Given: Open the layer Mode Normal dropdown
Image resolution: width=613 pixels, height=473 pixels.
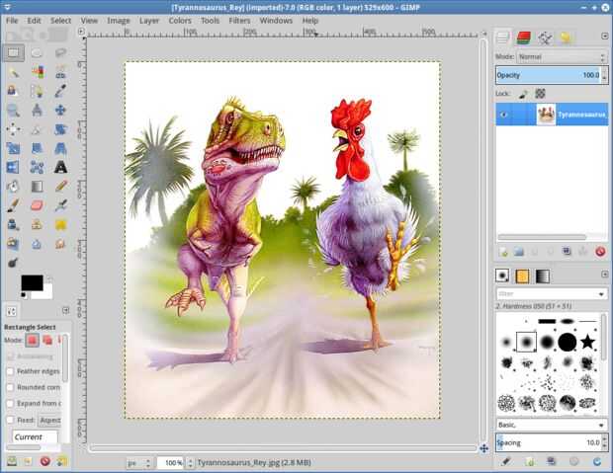Looking at the screenshot, I should click(x=562, y=57).
